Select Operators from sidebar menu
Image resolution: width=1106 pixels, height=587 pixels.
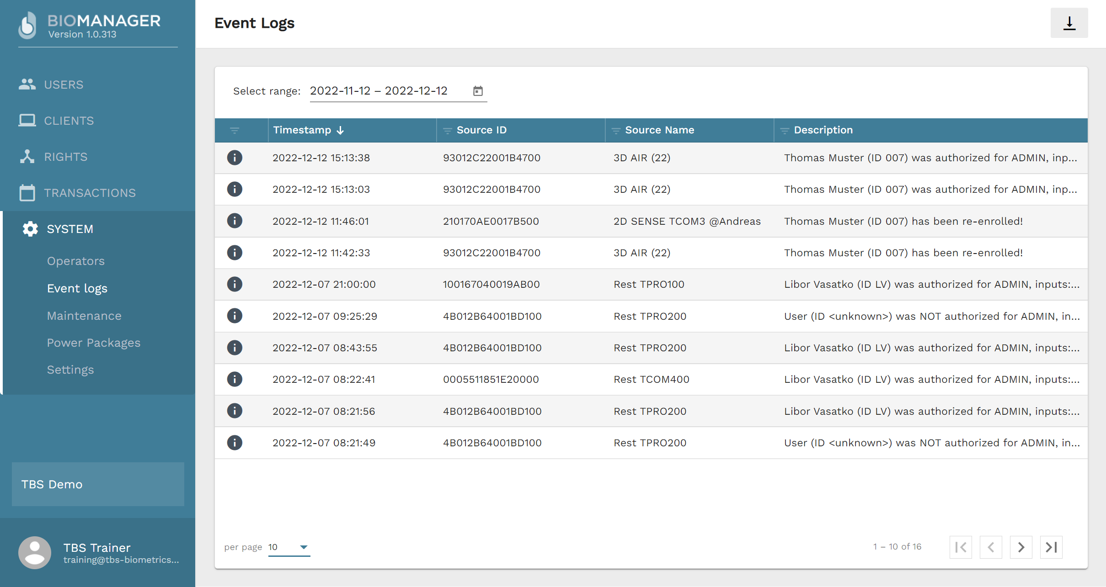tap(76, 261)
